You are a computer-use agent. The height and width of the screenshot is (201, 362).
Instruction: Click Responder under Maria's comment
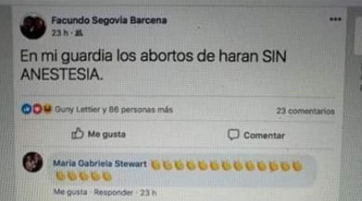pyautogui.click(x=113, y=192)
